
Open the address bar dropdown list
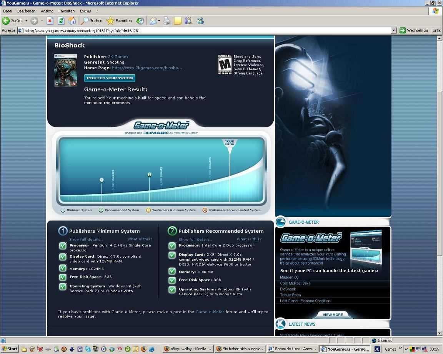[394, 30]
